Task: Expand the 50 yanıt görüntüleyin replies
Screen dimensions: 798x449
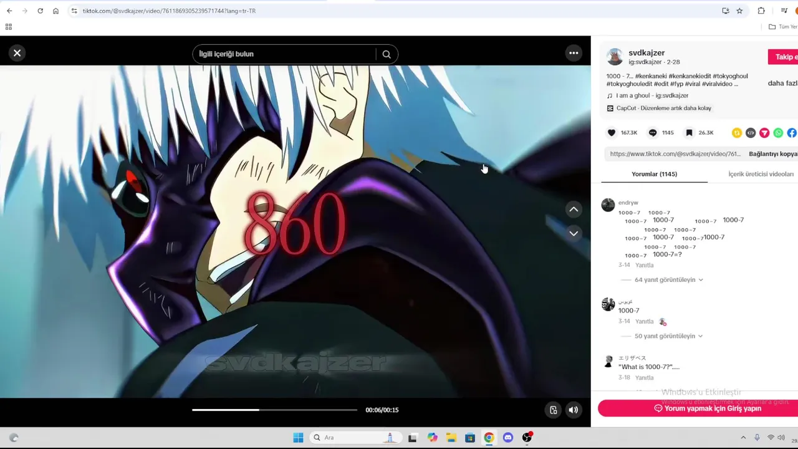Action: [668, 336]
